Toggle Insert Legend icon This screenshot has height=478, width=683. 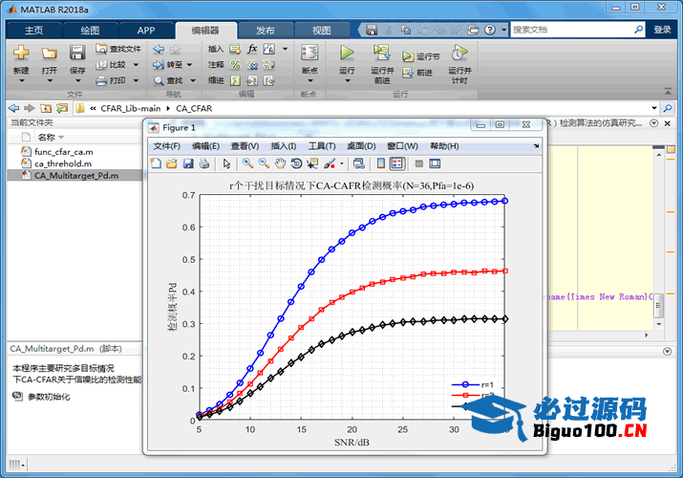pyautogui.click(x=396, y=163)
